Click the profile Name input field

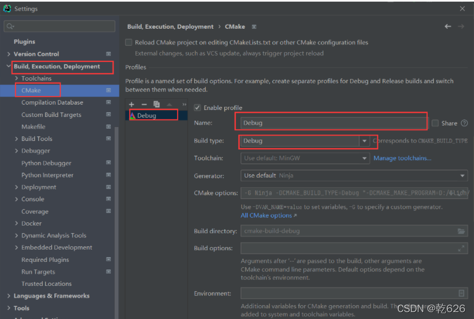[x=331, y=123]
